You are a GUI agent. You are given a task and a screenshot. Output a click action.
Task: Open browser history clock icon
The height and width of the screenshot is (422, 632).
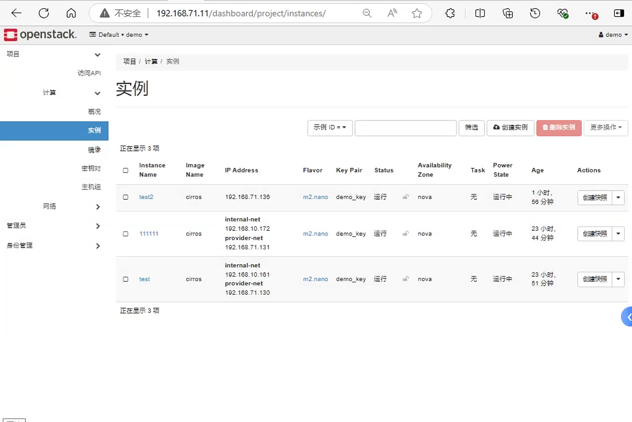pos(535,14)
